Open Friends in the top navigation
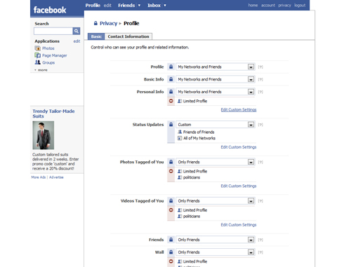351x267 pixels. [126, 5]
